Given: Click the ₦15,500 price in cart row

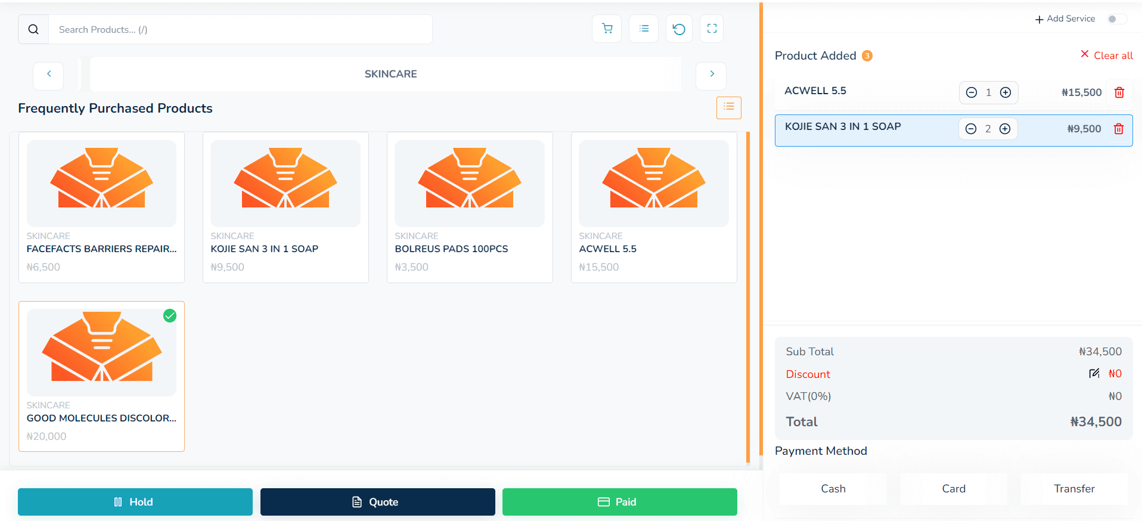Looking at the screenshot, I should [x=1081, y=92].
